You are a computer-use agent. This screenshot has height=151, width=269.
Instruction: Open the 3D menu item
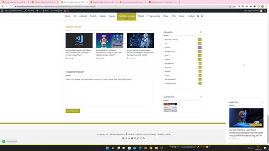coord(75,16)
